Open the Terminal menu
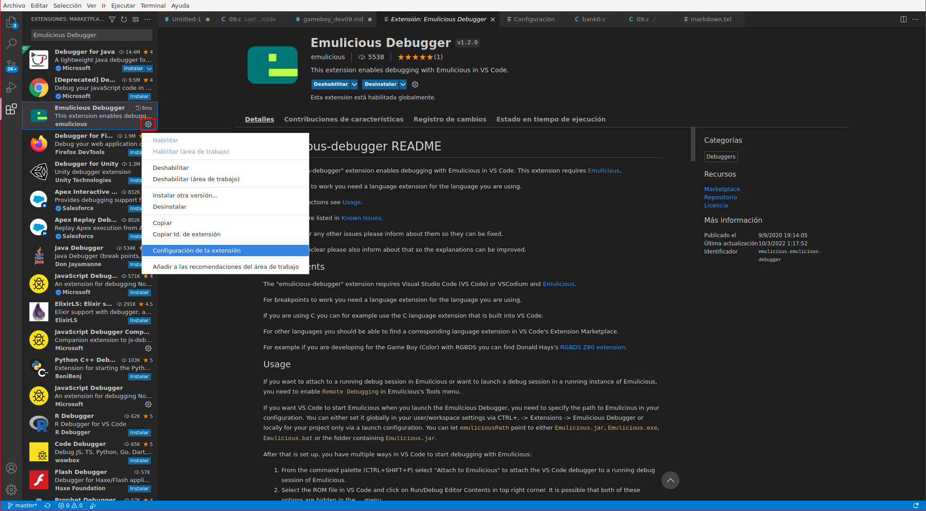Viewport: 926px width, 511px height. 153,5
